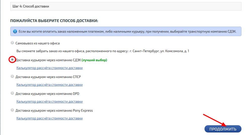Click the 'Доставка курьером через компанию СДЭК' label
The height and width of the screenshot is (135, 251).
[48, 60]
